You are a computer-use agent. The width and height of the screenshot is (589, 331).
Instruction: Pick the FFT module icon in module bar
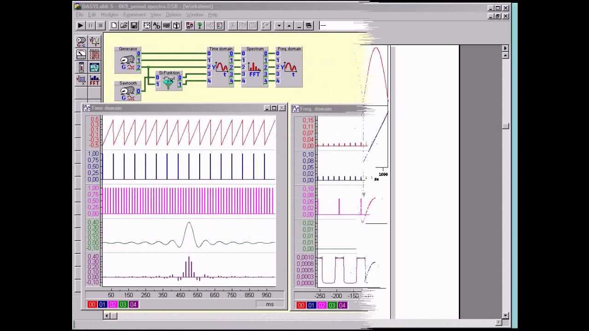tap(94, 80)
